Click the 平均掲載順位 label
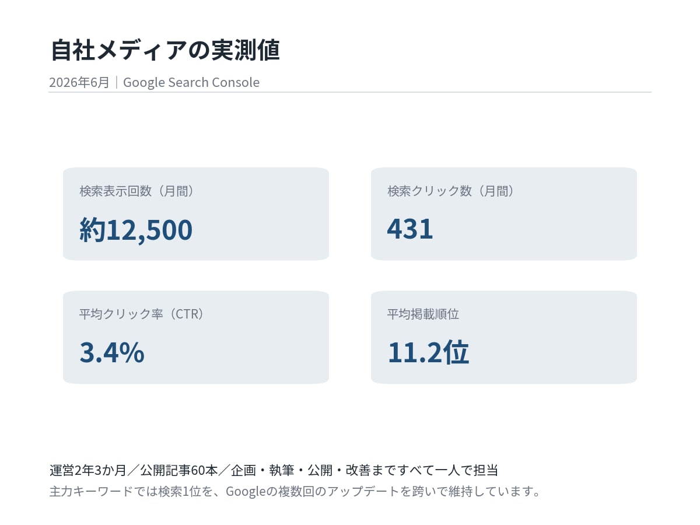 423,314
